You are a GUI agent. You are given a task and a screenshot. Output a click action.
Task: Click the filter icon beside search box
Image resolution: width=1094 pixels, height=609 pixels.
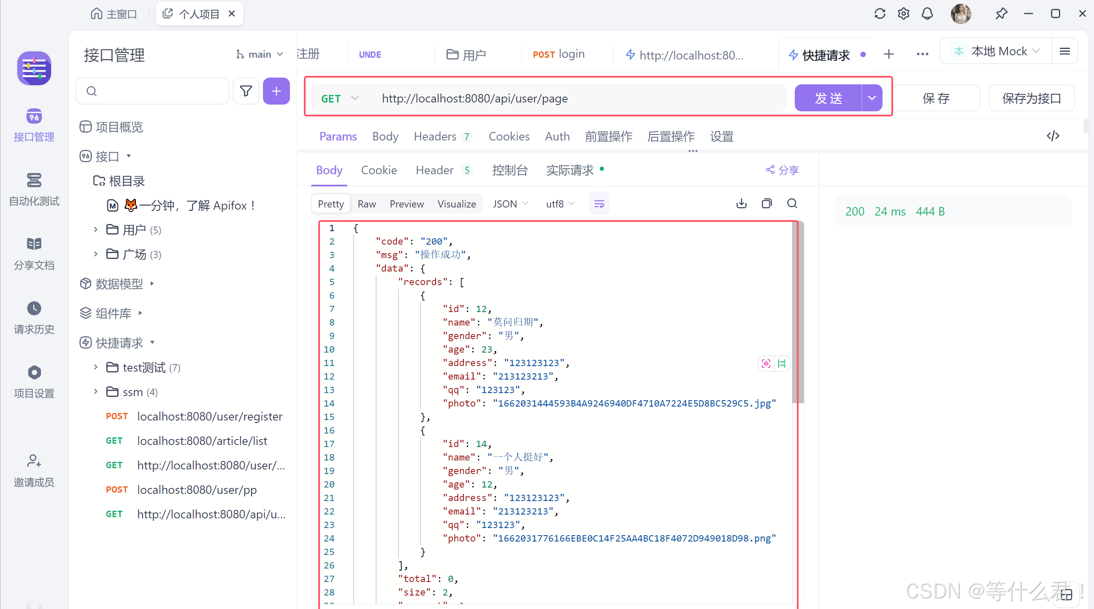coord(246,91)
